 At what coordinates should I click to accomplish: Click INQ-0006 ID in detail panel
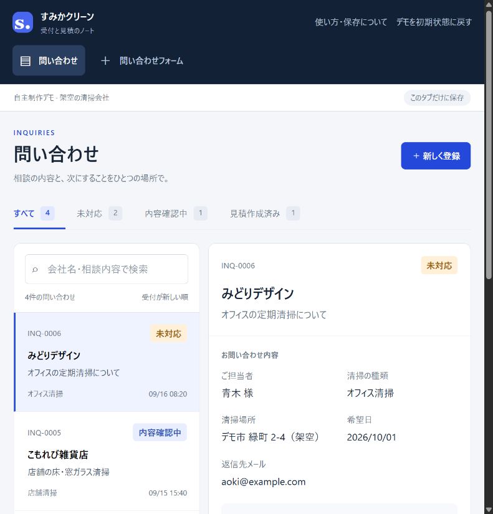click(238, 265)
